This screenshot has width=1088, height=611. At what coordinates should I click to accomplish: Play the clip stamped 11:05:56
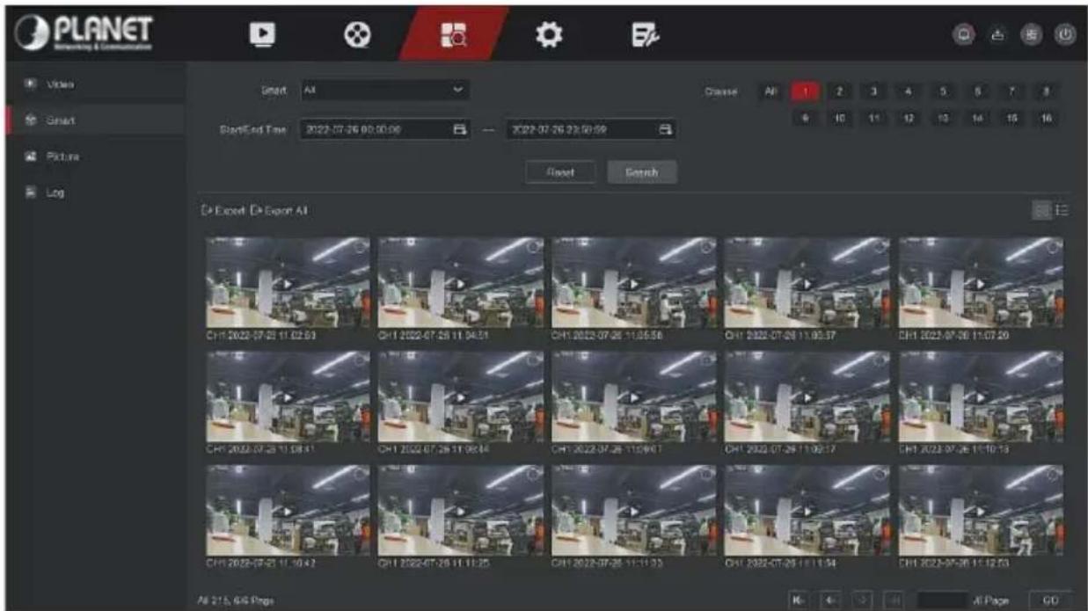[634, 284]
